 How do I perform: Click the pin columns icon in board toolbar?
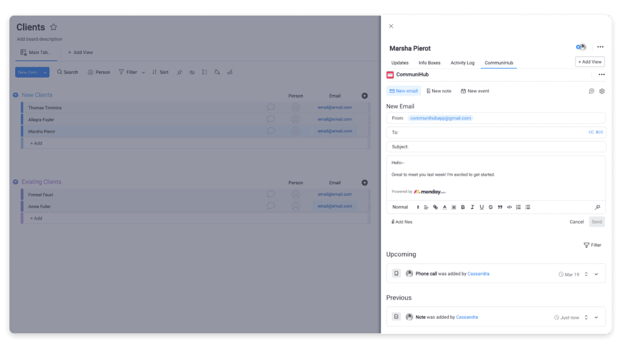tap(180, 72)
